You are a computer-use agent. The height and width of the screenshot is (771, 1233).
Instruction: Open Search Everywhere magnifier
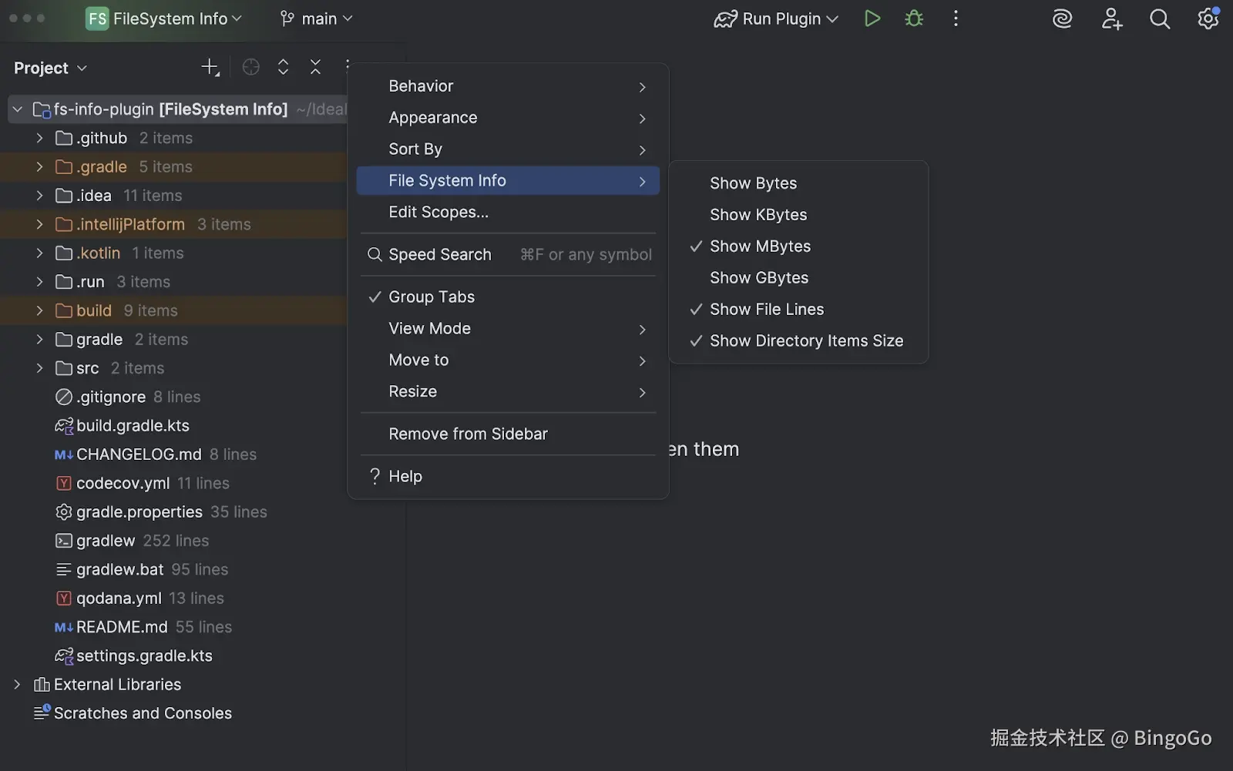click(1159, 18)
